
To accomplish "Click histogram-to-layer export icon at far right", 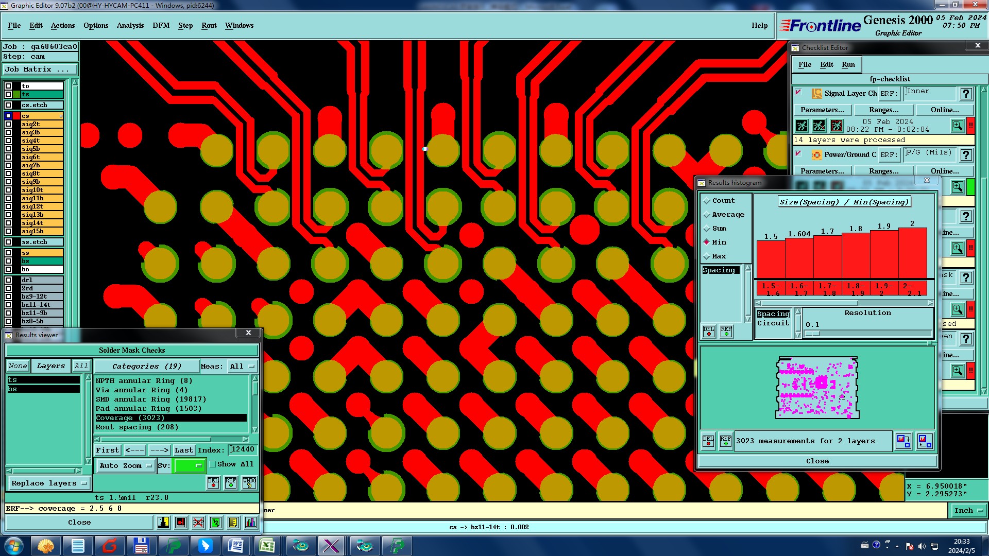I will click(x=925, y=441).
